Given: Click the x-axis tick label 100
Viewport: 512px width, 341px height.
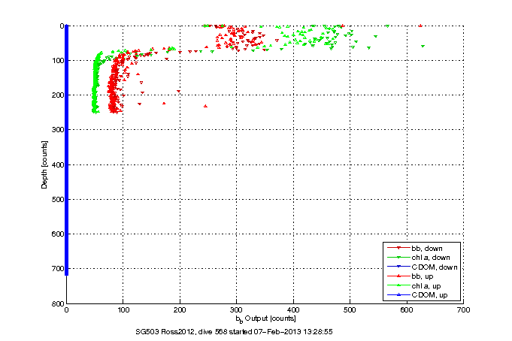Looking at the screenshot, I should 123,310.
